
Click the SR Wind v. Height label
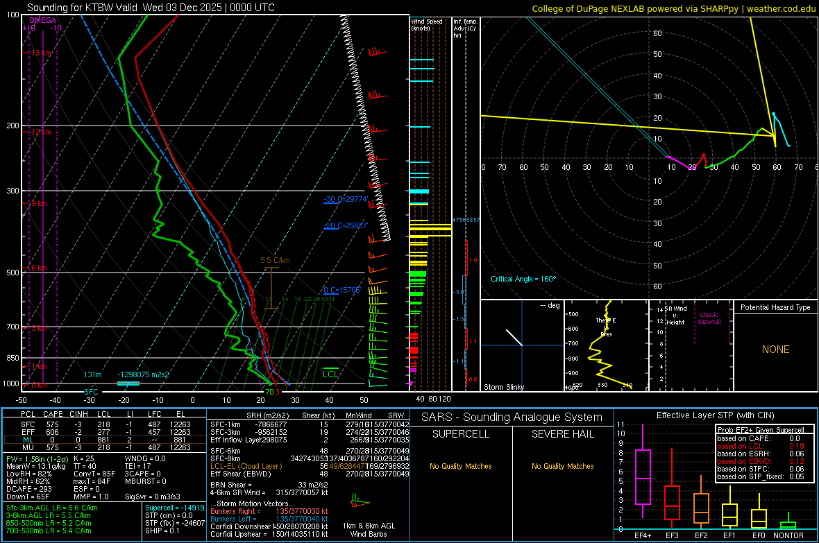tap(675, 316)
